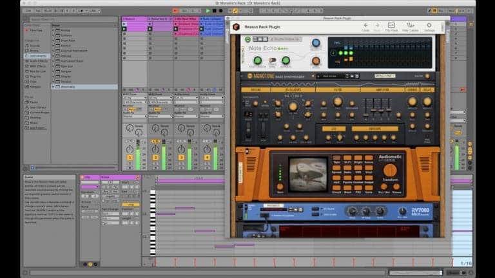Screen dimensions: 495x278
Task: Launch the first scene clip in track one
Action: pos(124,24)
